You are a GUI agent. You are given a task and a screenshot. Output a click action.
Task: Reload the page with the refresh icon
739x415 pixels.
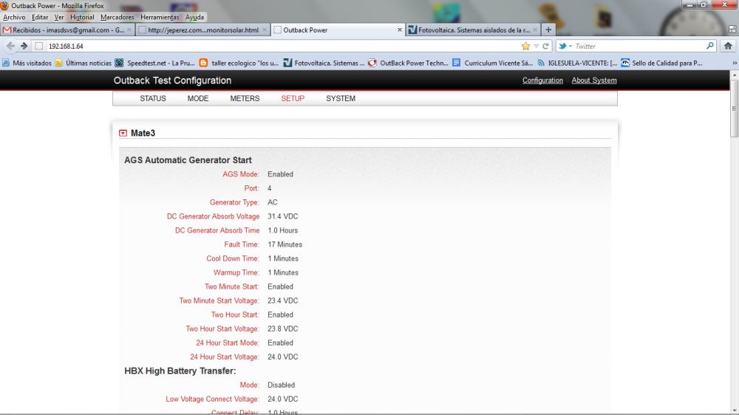pos(545,47)
